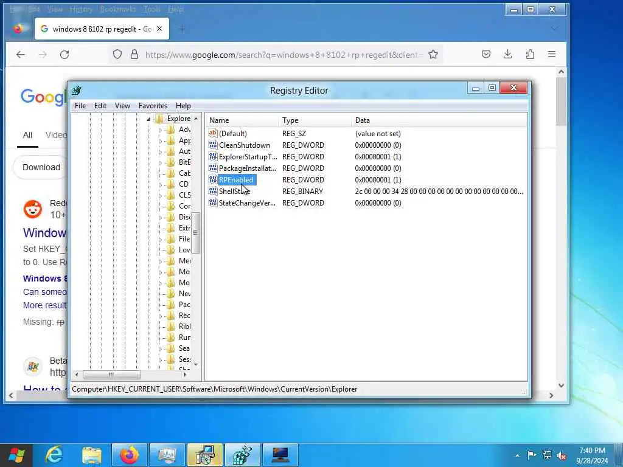Expand the Adv subkey arrow
Image resolution: width=623 pixels, height=467 pixels.
[160, 130]
